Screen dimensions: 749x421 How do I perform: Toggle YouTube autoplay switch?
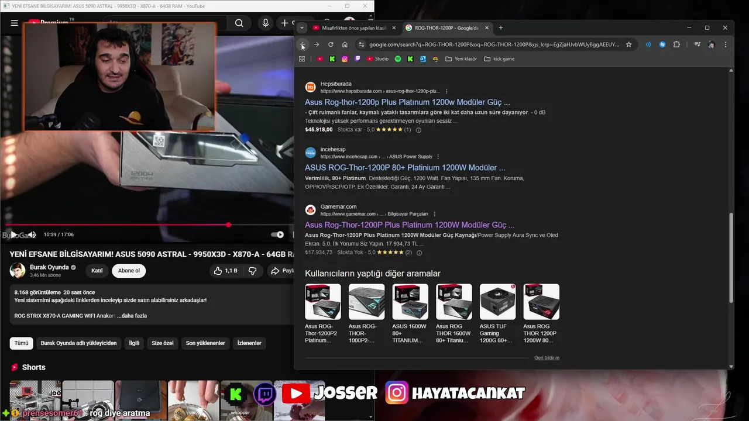point(277,234)
